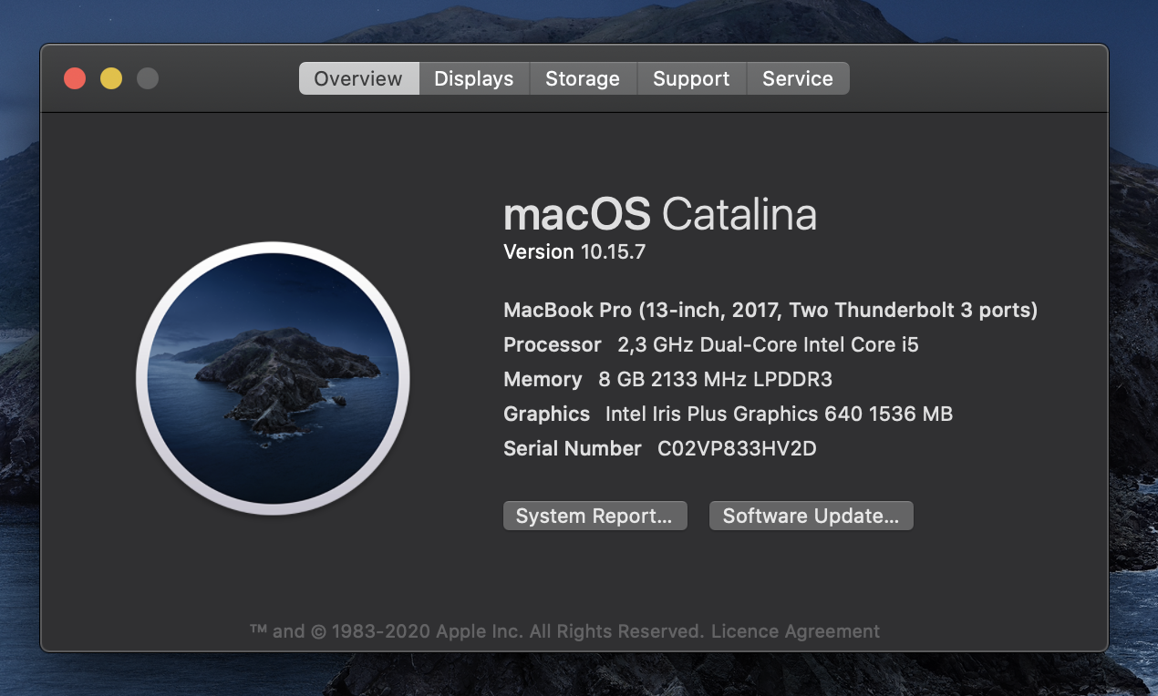Select the serial number C02VP833HV2D
The image size is (1158, 696).
[x=737, y=448]
